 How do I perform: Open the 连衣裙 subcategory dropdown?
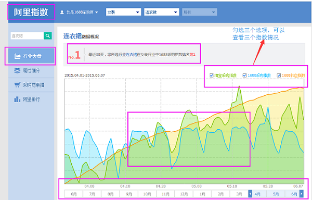[162, 12]
